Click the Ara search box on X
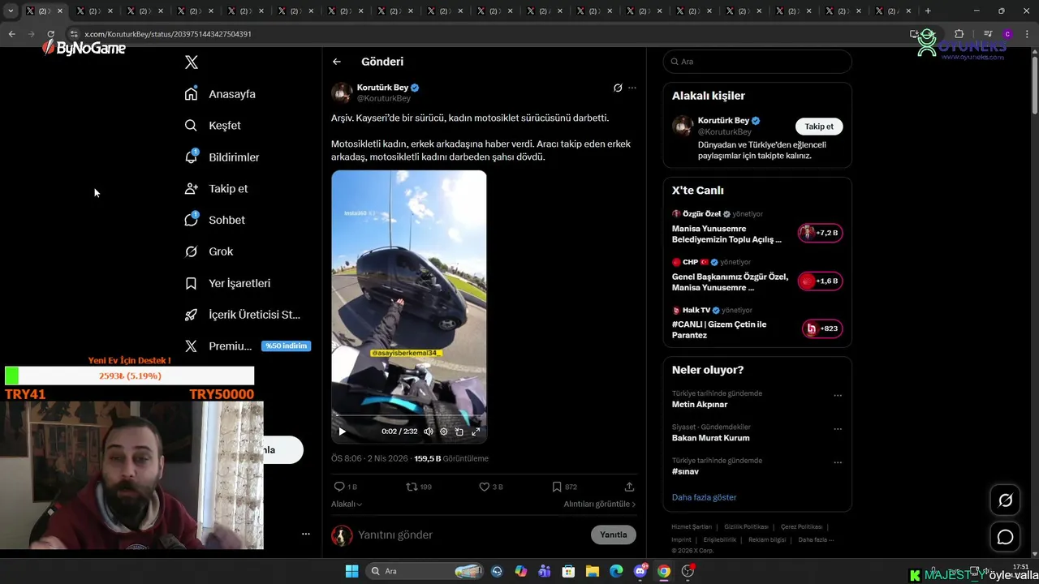1039x584 pixels. coord(757,62)
